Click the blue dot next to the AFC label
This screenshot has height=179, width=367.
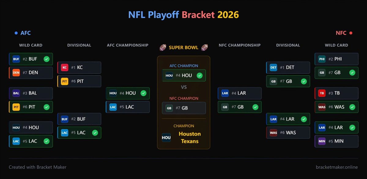coord(16,33)
